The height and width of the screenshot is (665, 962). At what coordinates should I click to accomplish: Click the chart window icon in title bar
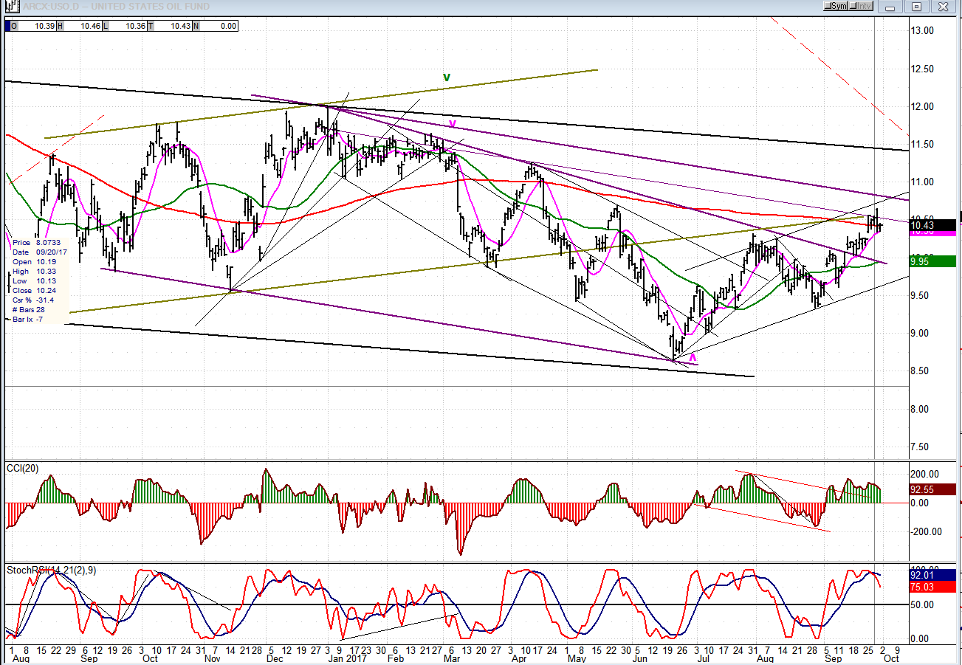click(11, 7)
